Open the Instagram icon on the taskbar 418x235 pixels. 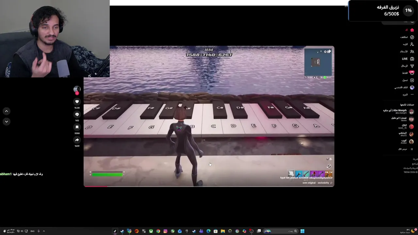tap(165, 231)
